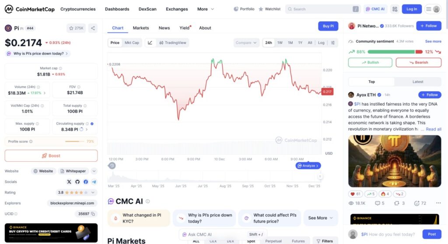Select the 1W chart timeframe

(280, 42)
